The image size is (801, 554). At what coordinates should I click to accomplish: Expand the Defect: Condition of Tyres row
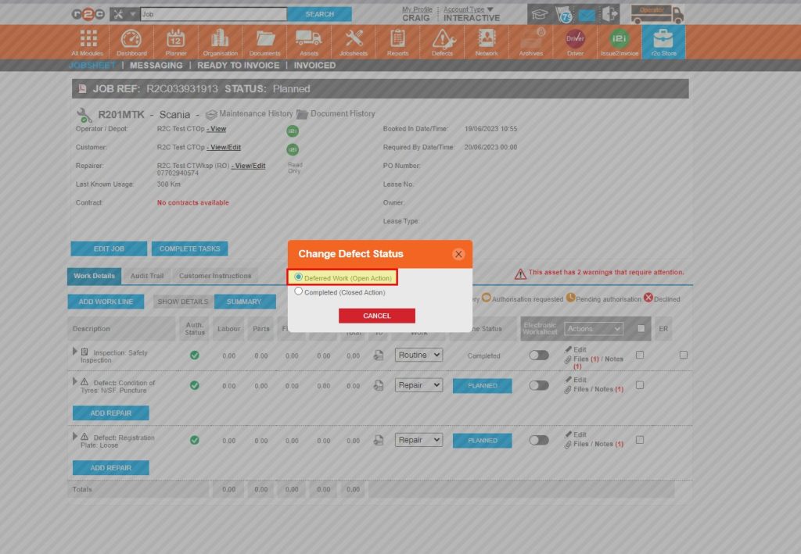pyautogui.click(x=74, y=381)
